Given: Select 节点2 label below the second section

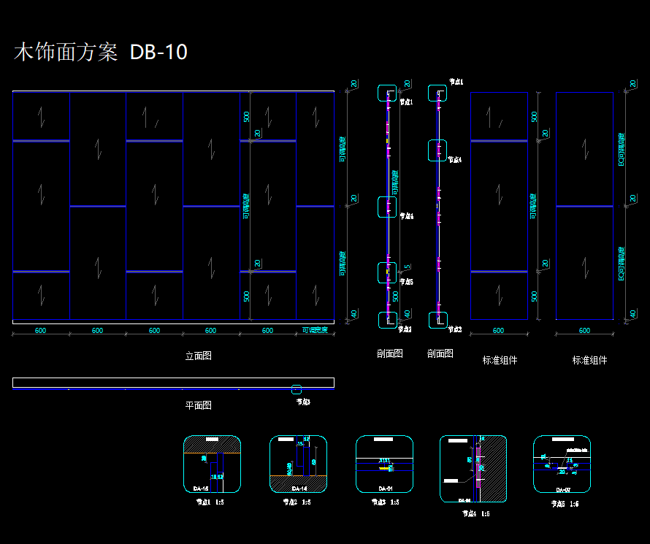Looking at the screenshot, I should (x=455, y=329).
